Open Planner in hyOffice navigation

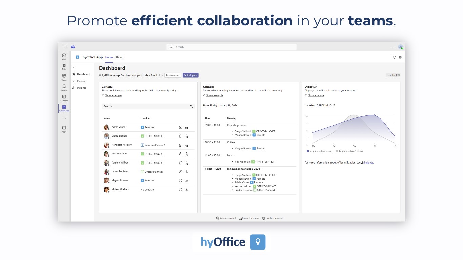79,81
